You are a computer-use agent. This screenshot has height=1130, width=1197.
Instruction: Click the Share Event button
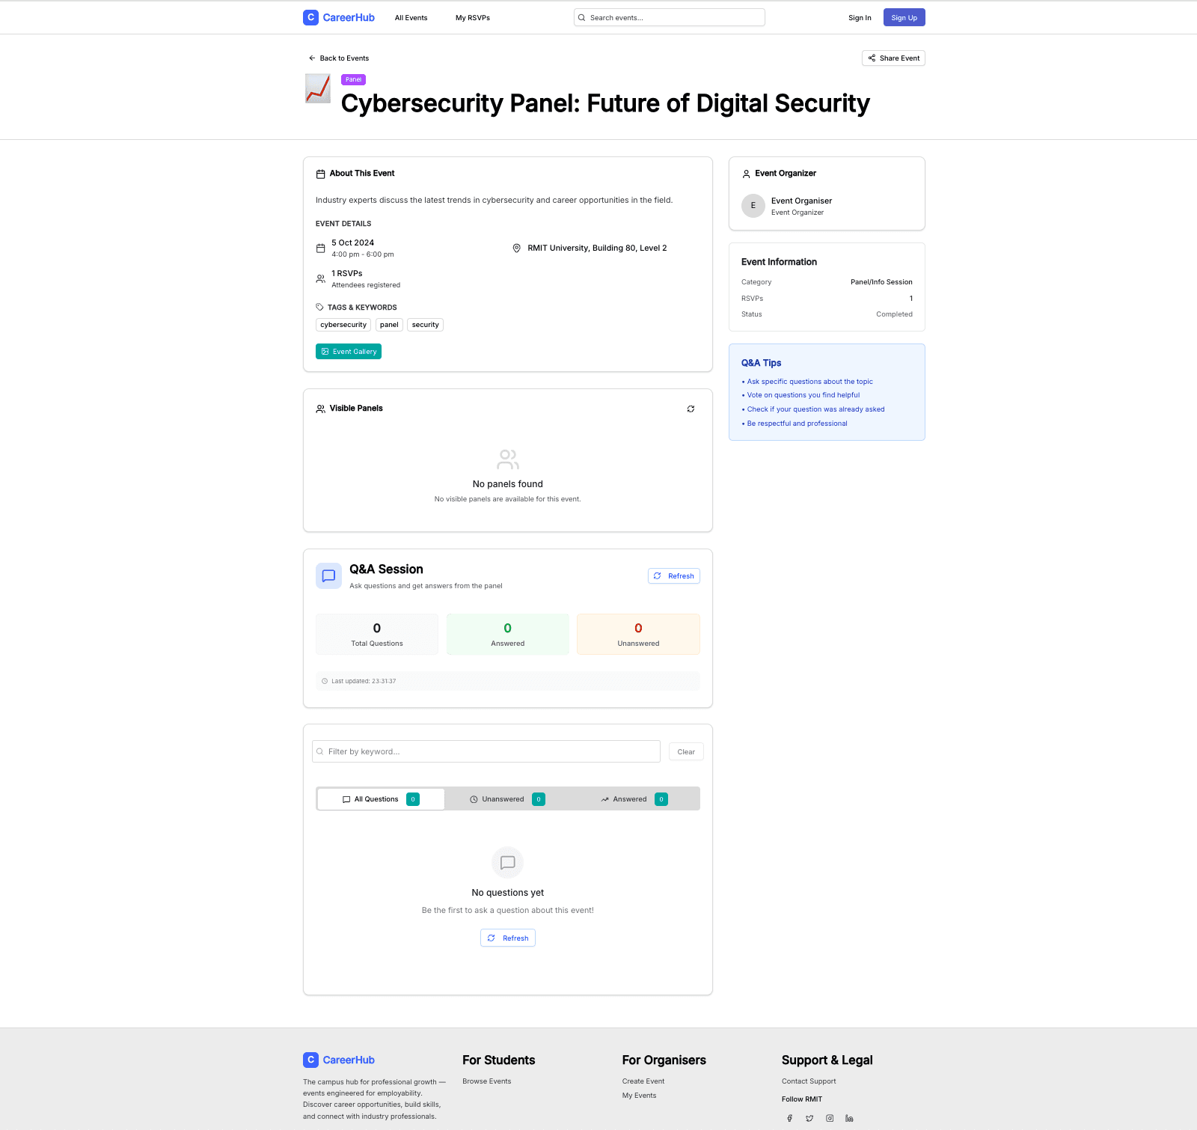tap(893, 58)
